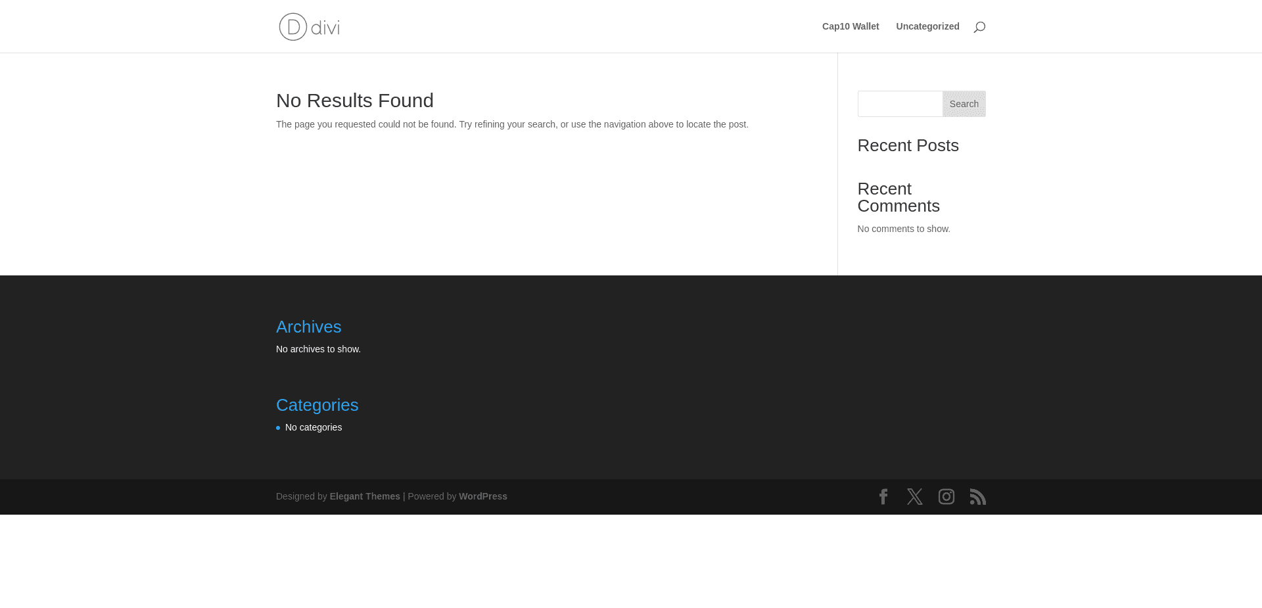The height and width of the screenshot is (608, 1262).
Task: Click the RSS feed icon in footer
Action: pos(978,497)
